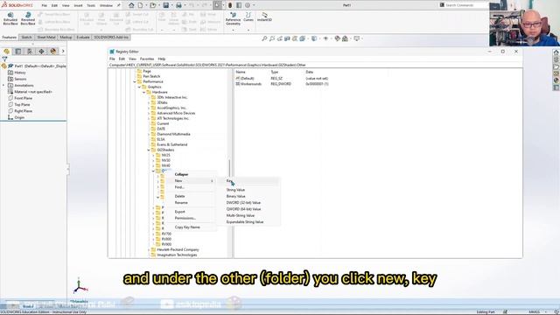Collapse the Graphics registry key
Screen dimensions: 560x315
[139, 87]
